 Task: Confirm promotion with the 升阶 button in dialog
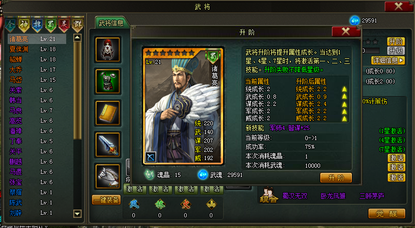click(336, 178)
